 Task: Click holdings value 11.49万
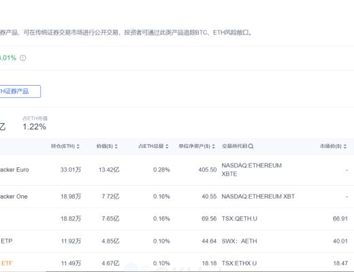71,263
